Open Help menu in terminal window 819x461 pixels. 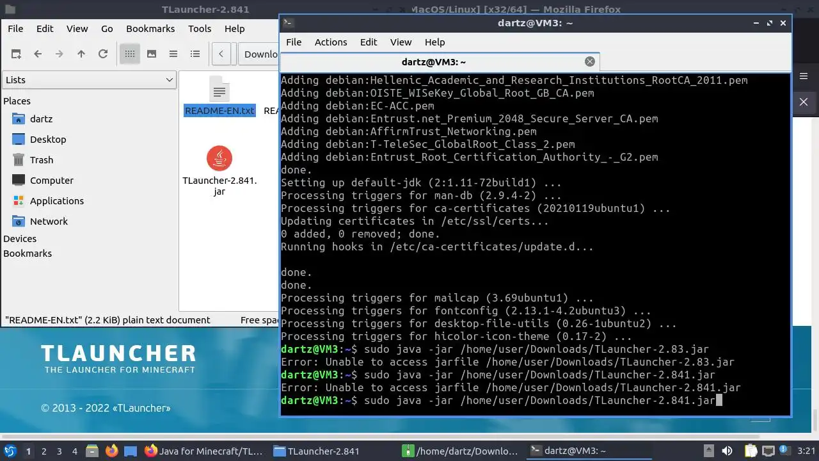pos(434,42)
